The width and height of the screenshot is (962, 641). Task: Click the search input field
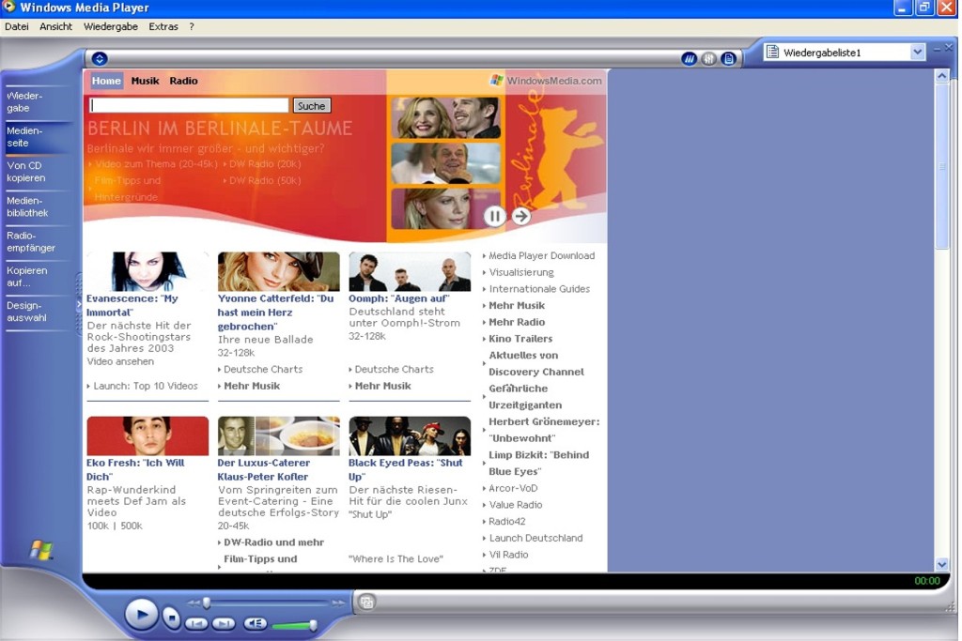point(189,105)
